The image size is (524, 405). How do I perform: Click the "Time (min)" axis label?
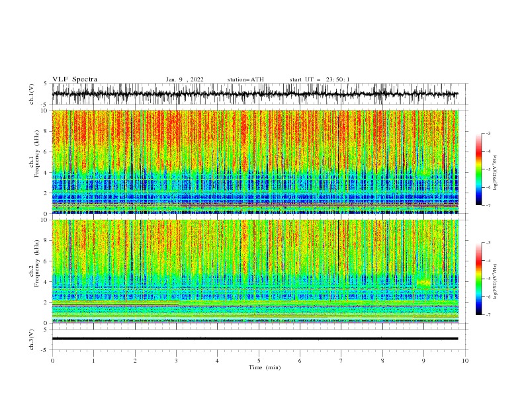click(265, 367)
